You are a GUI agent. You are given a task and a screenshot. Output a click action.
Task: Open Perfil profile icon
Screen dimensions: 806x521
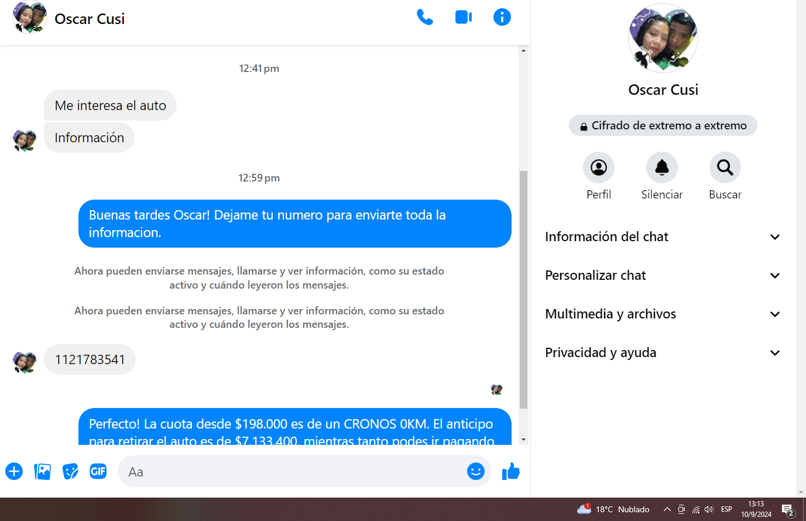(x=599, y=167)
